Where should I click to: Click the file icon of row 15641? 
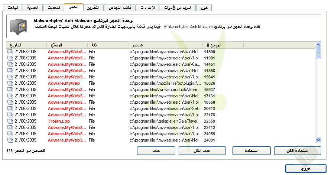(10, 77)
